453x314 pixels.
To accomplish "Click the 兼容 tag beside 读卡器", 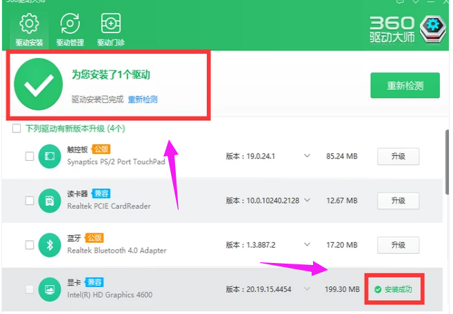I will click(x=101, y=193).
